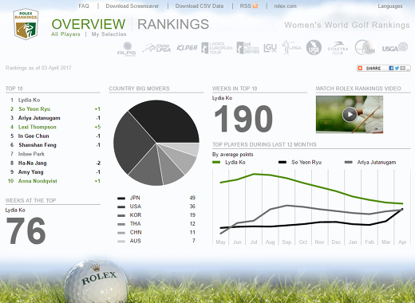Click the Rolex Rankings logo badge
This screenshot has width=415, height=303.
tap(26, 24)
